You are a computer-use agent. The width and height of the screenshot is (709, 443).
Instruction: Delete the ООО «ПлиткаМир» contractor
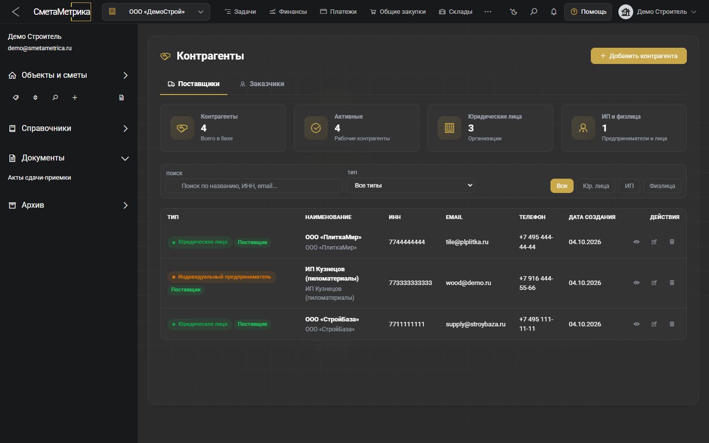tap(672, 242)
